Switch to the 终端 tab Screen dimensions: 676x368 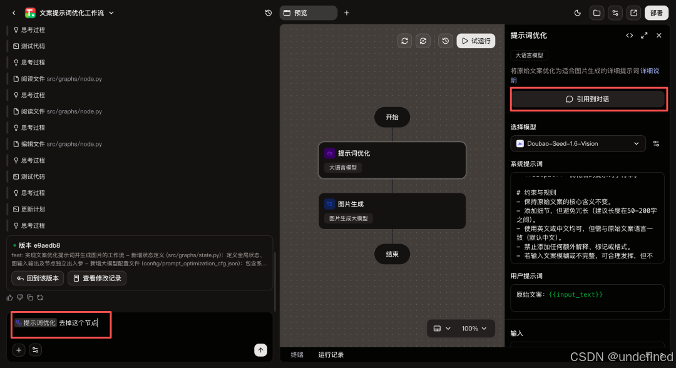(x=297, y=355)
